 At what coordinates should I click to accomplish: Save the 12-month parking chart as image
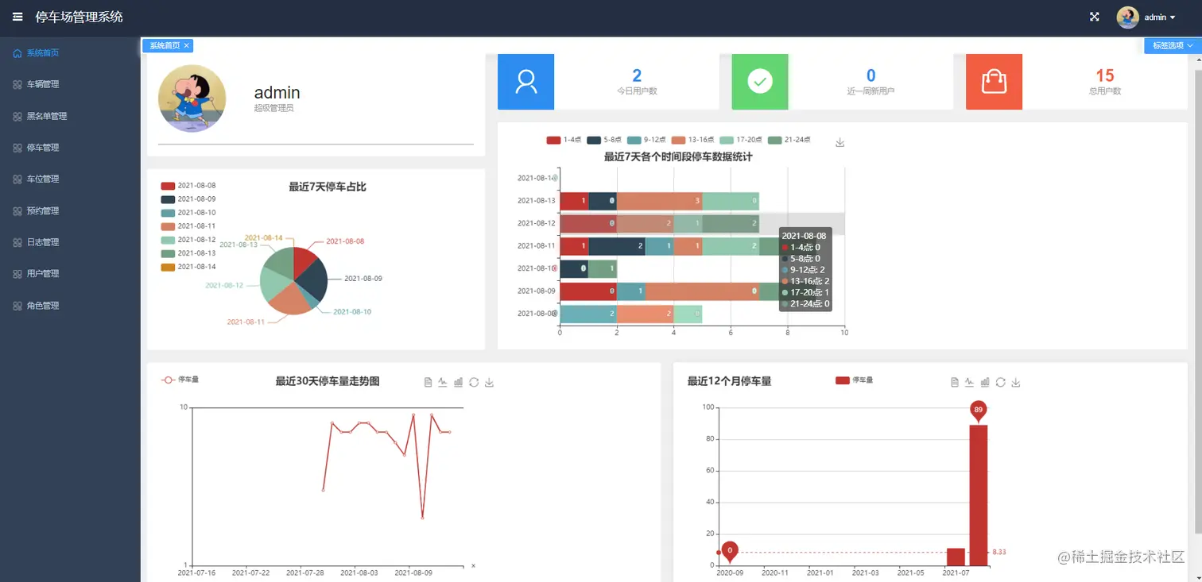coord(1016,382)
